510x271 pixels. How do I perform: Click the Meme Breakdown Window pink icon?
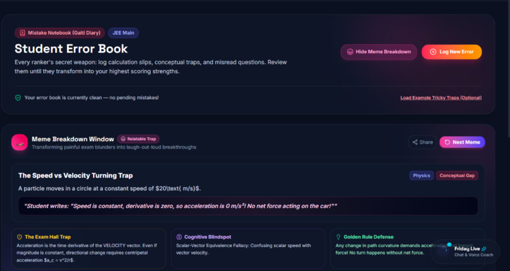(x=20, y=143)
